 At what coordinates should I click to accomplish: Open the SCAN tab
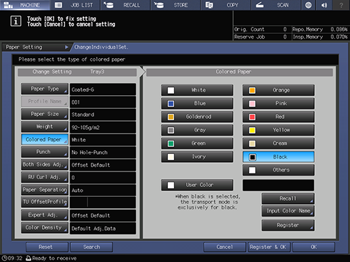[276, 5]
